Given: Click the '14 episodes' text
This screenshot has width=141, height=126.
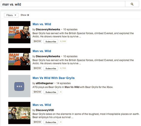Looking at the screenshot, I should click(x=64, y=83).
